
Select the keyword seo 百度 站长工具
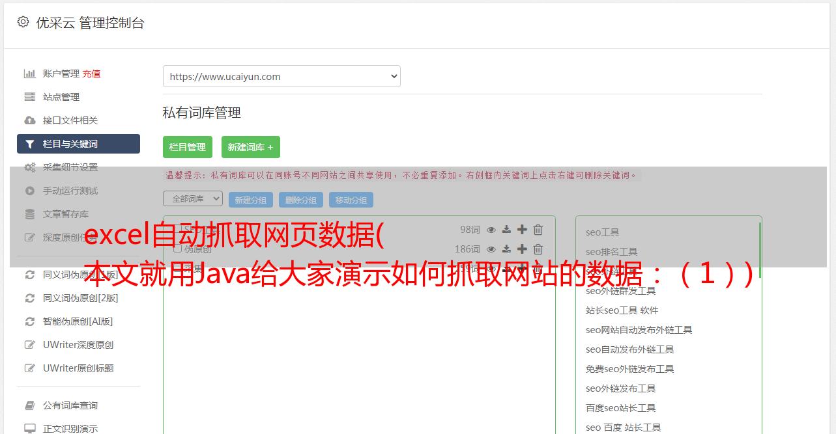623,427
